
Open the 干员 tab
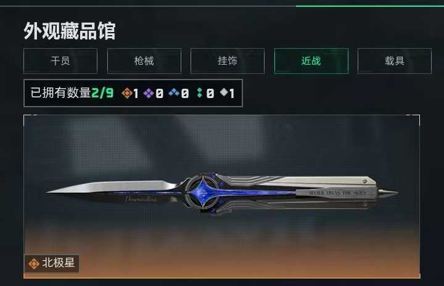(x=60, y=61)
